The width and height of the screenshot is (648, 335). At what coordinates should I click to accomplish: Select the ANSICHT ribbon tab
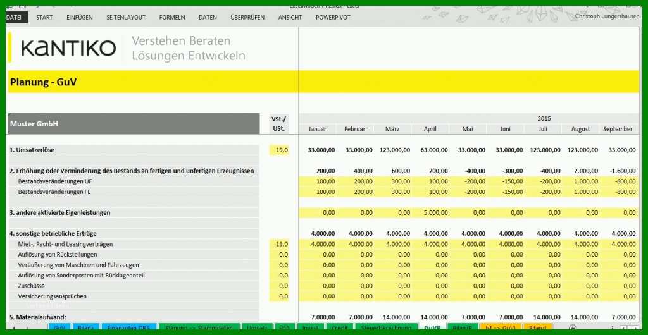[290, 17]
